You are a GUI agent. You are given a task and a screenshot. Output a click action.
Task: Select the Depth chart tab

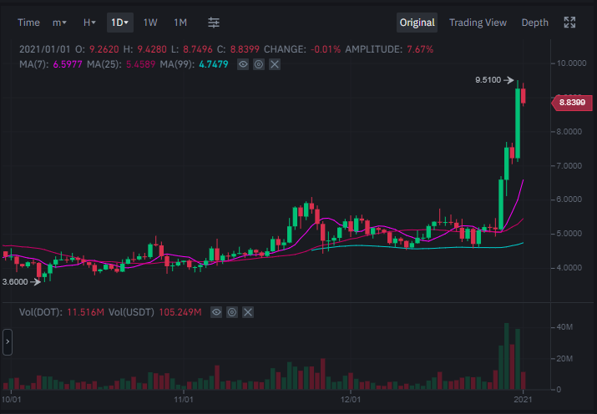[535, 23]
